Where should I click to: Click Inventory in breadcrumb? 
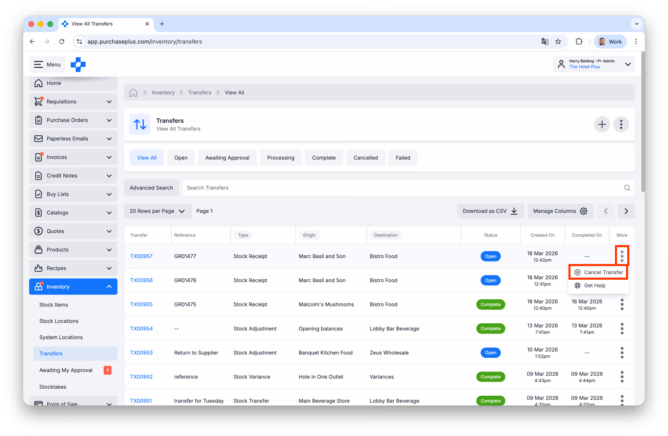(x=163, y=93)
